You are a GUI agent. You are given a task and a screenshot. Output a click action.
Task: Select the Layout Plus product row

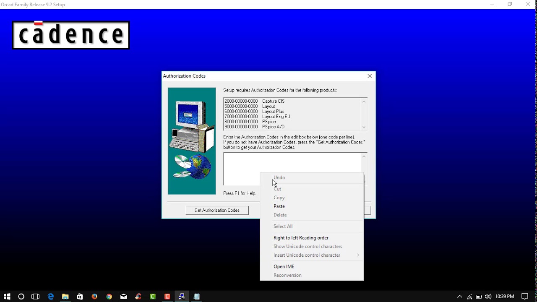292,112
